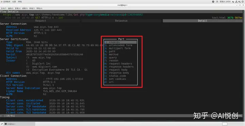Switch to the Request tab

[40, 21]
